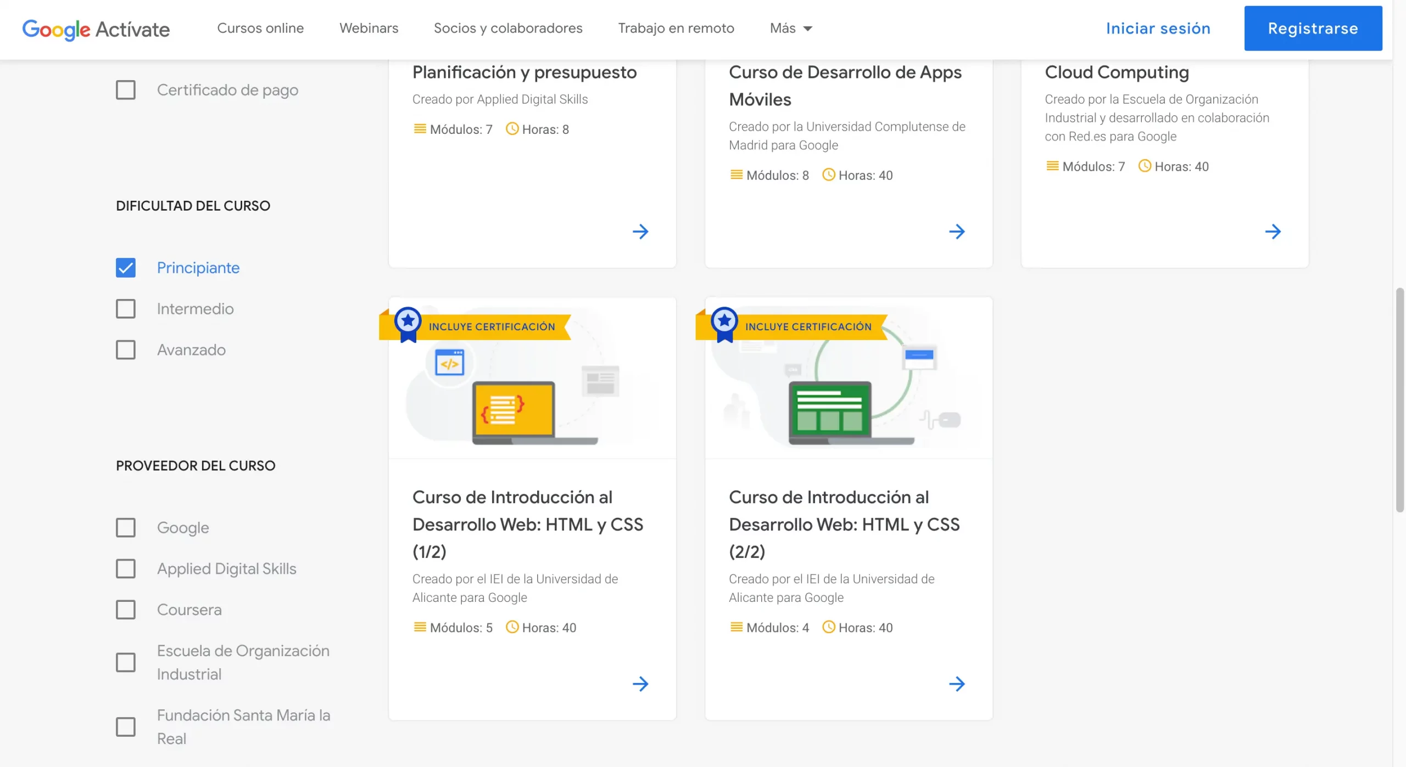Open Introducción al Desarrollo Web (2/2) title

tap(844, 524)
